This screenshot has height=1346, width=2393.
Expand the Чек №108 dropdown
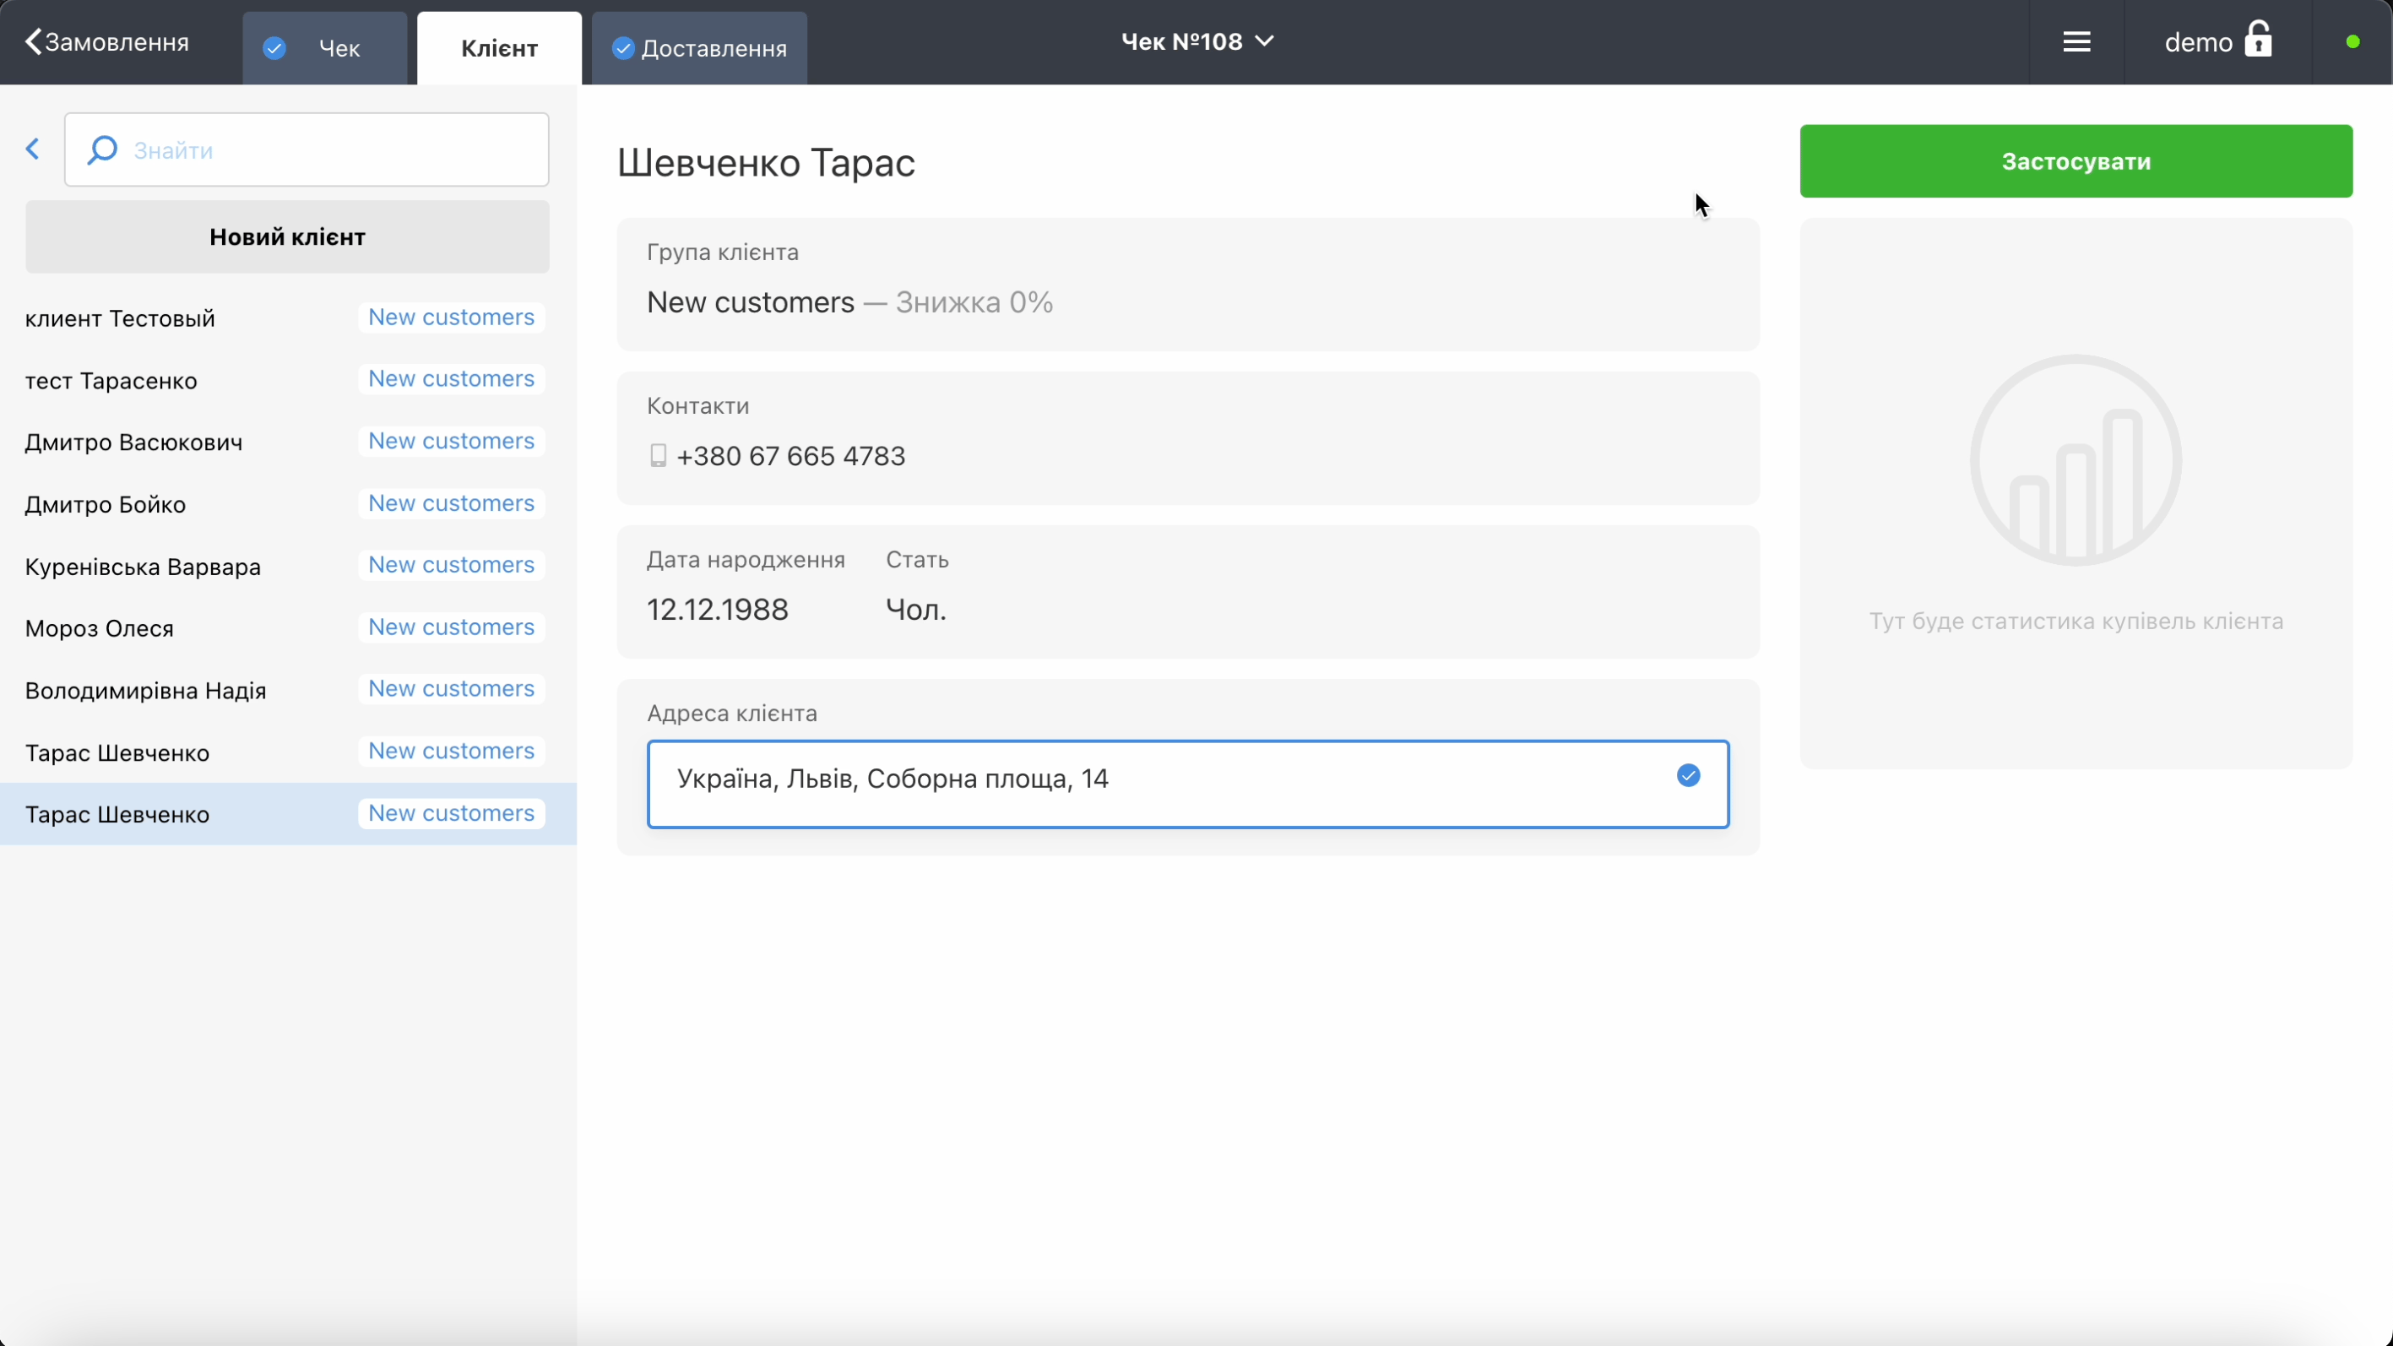coord(1196,42)
